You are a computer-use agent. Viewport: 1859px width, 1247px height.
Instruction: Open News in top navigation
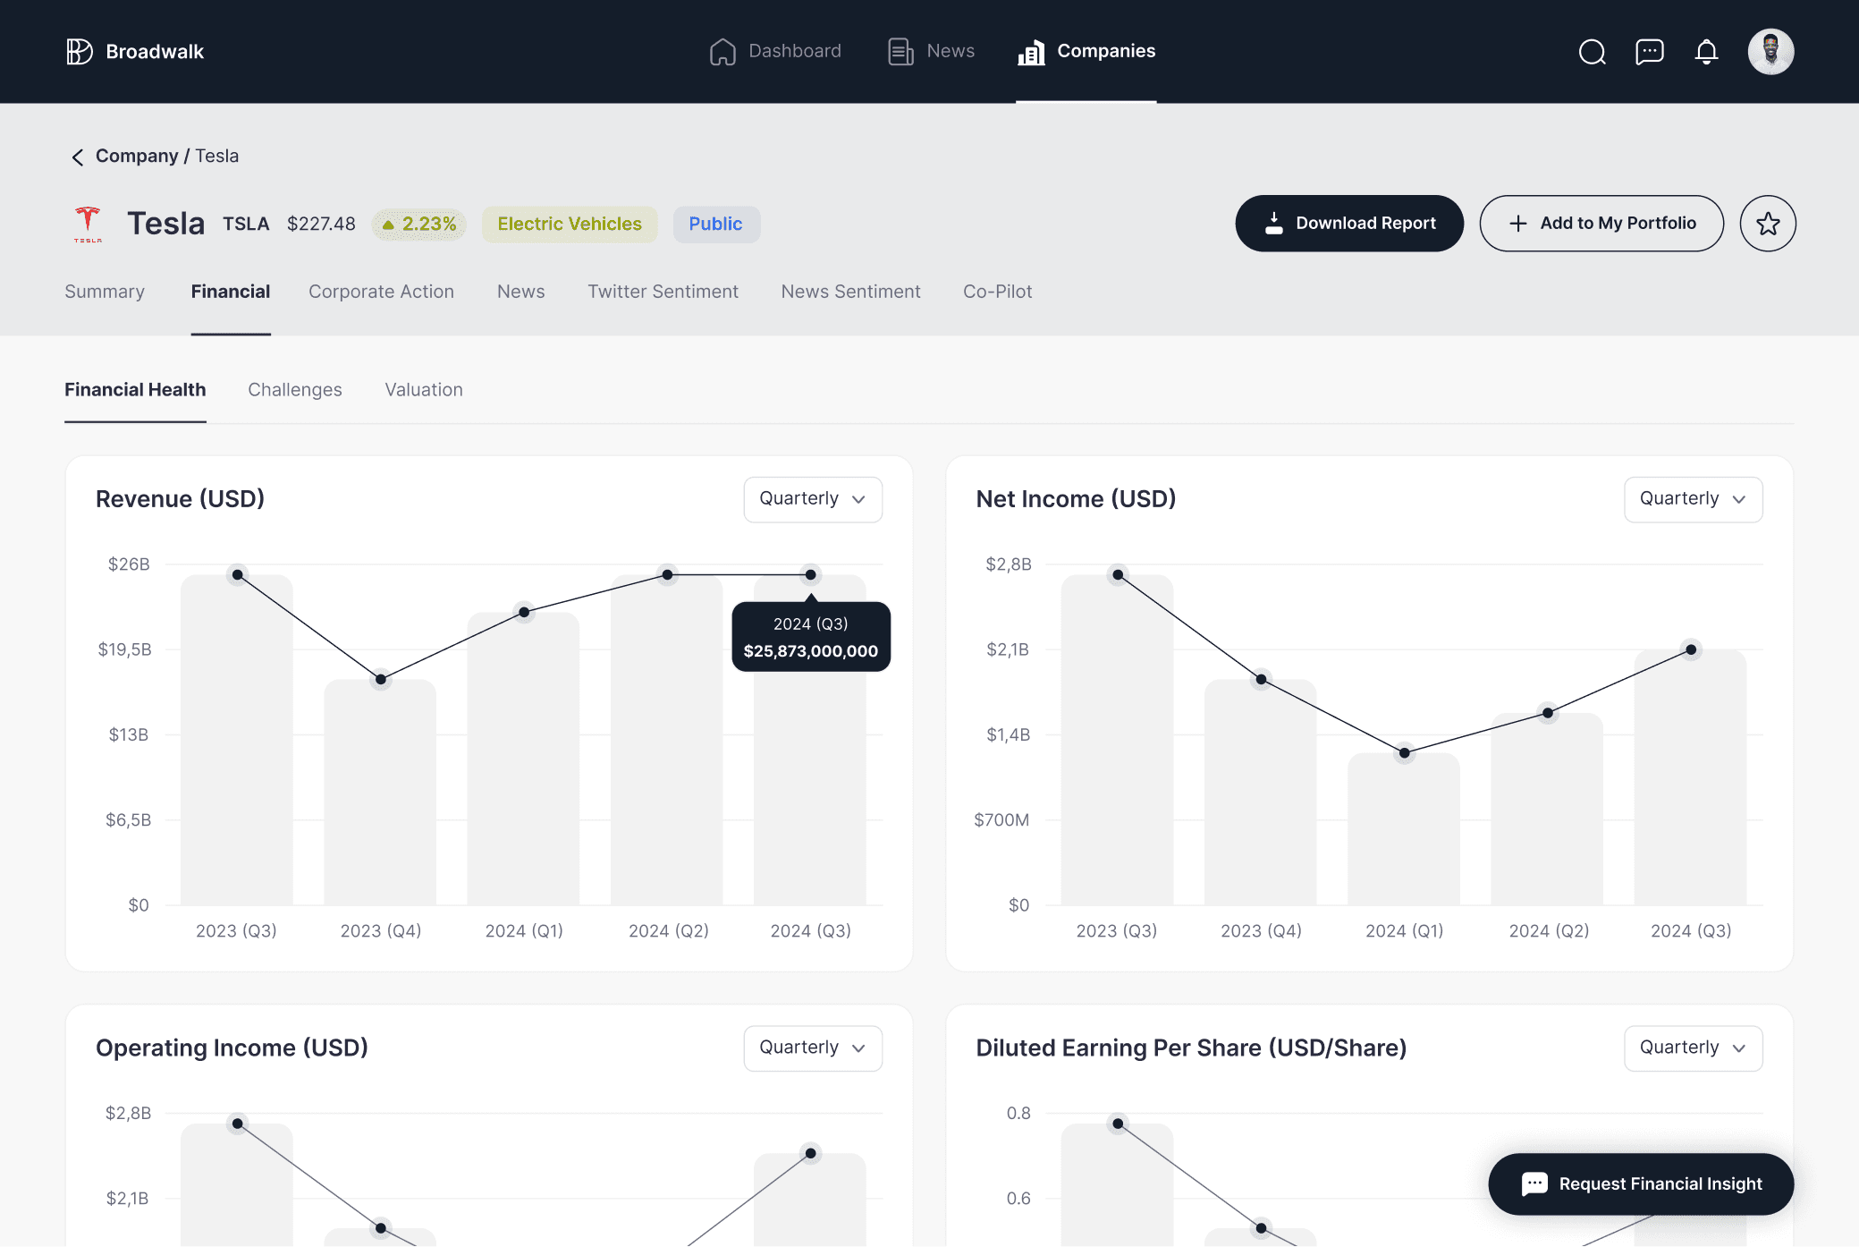click(x=931, y=52)
